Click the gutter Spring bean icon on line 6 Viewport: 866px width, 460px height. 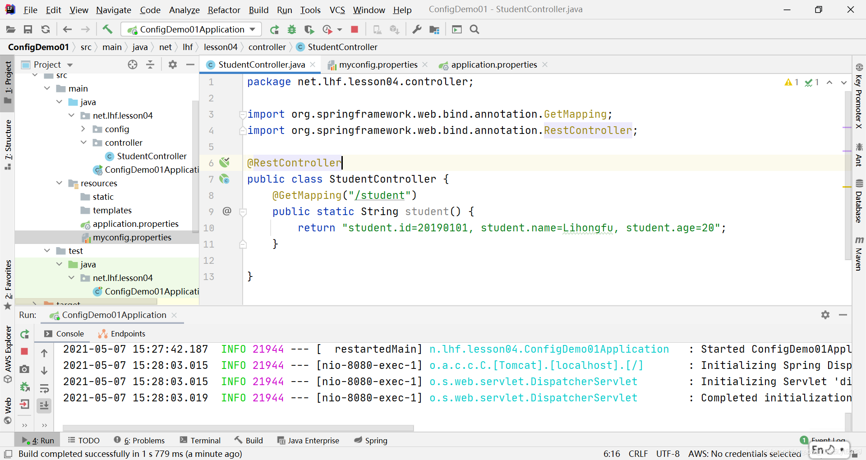[224, 162]
